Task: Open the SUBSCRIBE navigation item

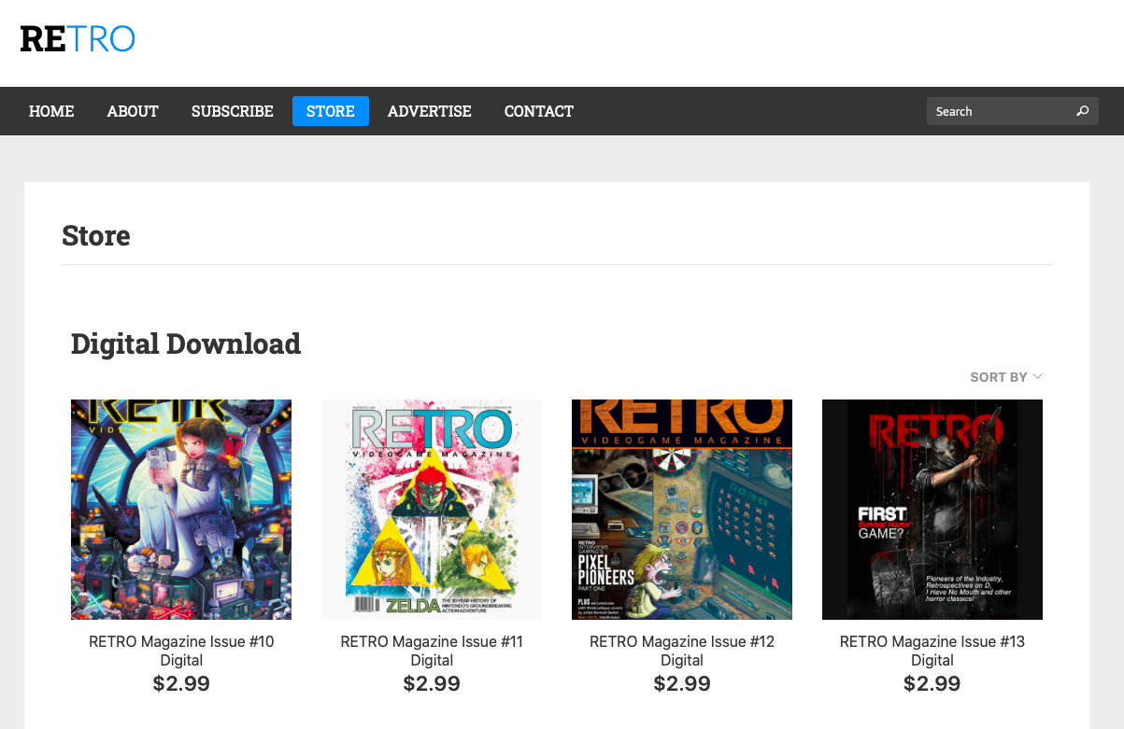Action: coord(232,111)
